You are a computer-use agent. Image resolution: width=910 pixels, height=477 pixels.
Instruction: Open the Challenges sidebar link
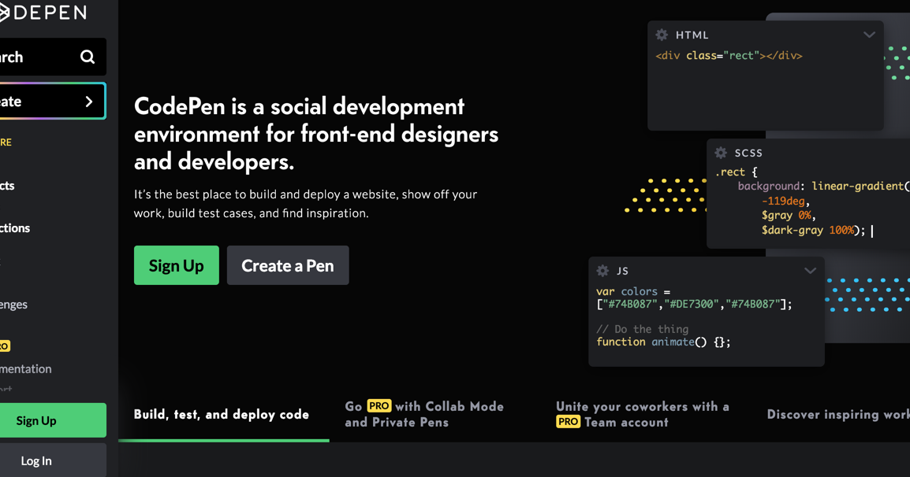coord(13,304)
